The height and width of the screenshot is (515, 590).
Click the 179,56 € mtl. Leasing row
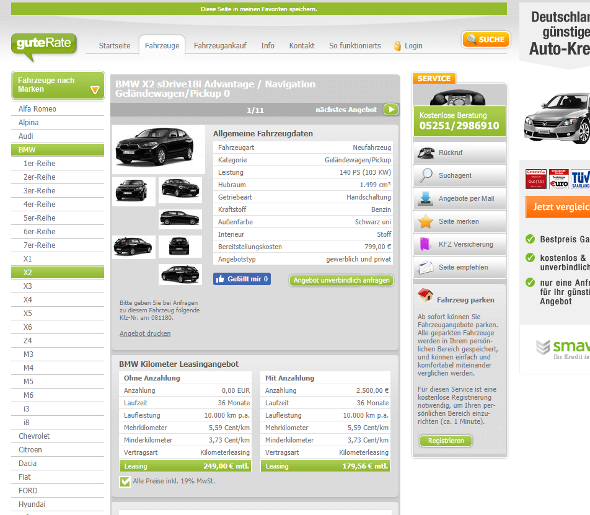tap(325, 465)
